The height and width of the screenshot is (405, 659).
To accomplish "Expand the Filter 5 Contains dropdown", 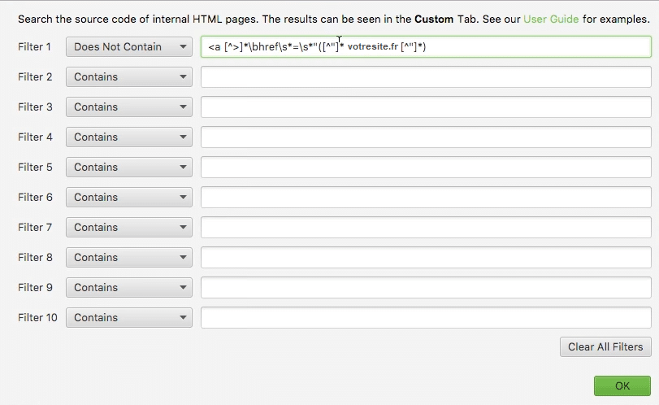I will pos(129,168).
